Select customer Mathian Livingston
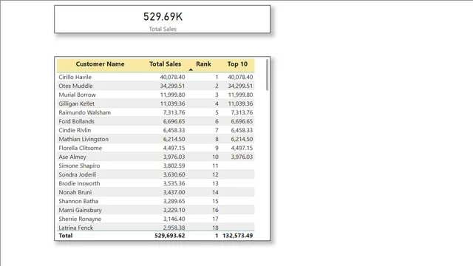The width and height of the screenshot is (473, 266). pyautogui.click(x=84, y=139)
